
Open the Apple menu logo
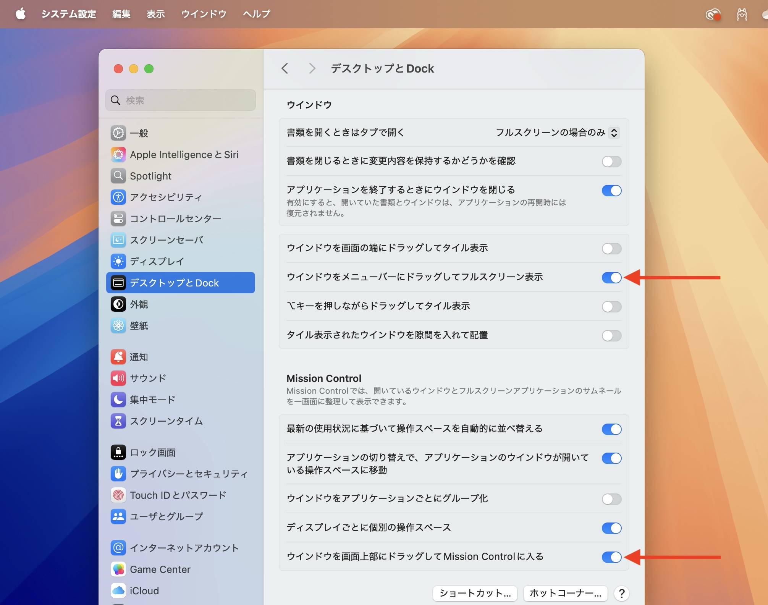(x=21, y=14)
